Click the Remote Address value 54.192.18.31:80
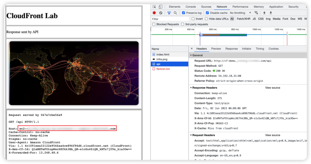 230,76
